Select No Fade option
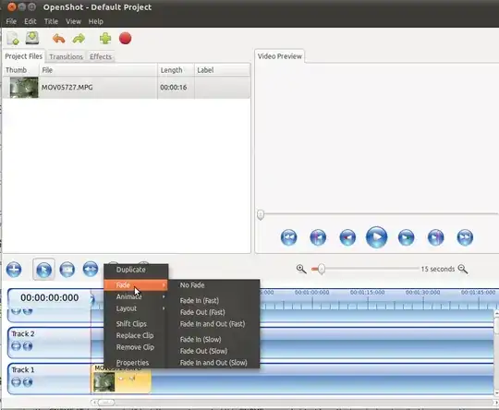This screenshot has height=410, width=499. pyautogui.click(x=213, y=285)
